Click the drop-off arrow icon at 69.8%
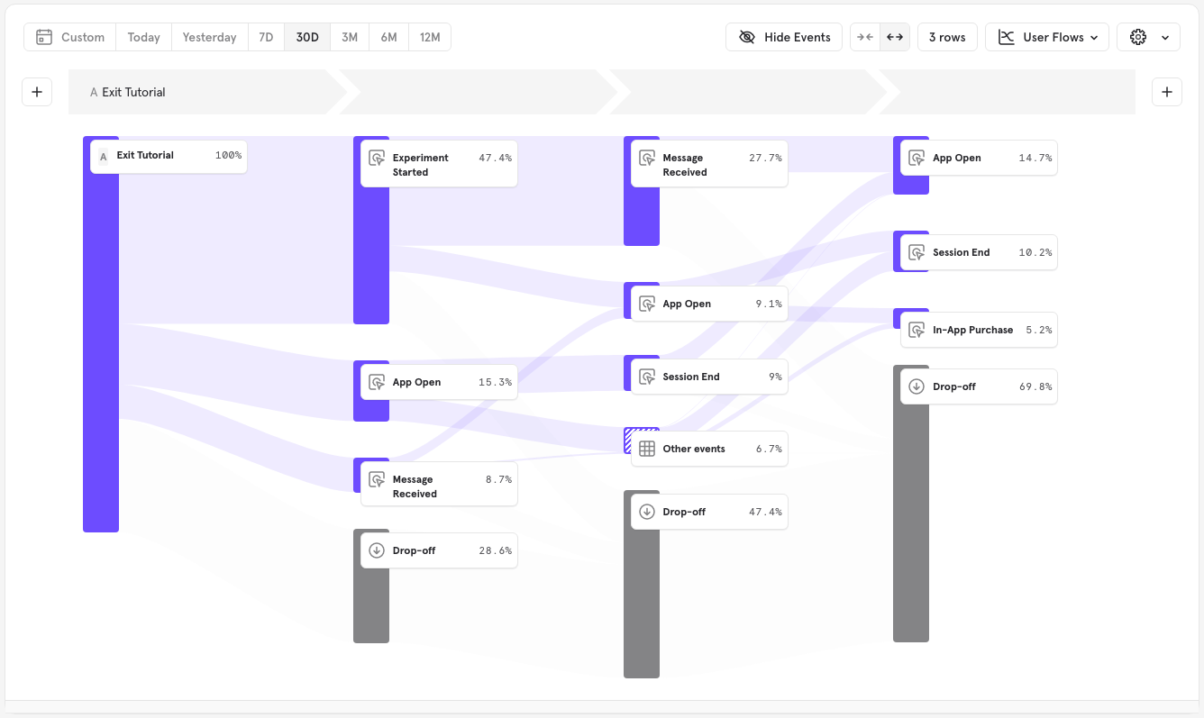Image resolution: width=1204 pixels, height=718 pixels. [917, 386]
